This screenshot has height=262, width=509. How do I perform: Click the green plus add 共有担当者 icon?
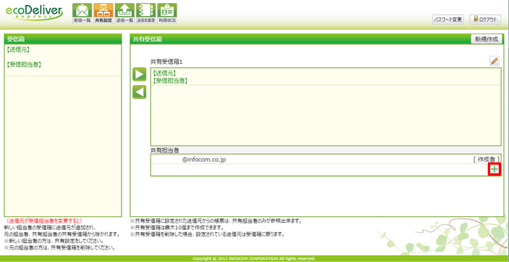[494, 169]
